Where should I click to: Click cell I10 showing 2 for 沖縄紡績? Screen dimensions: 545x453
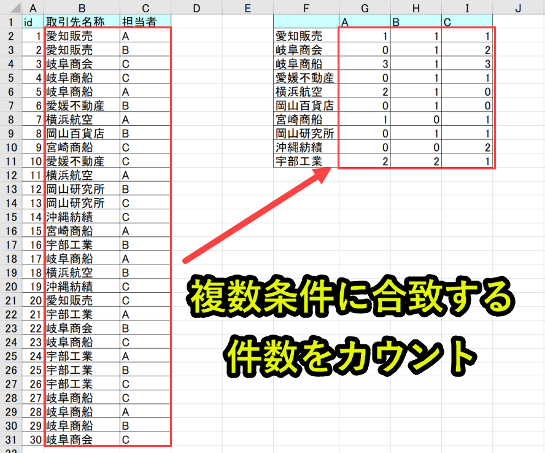467,147
